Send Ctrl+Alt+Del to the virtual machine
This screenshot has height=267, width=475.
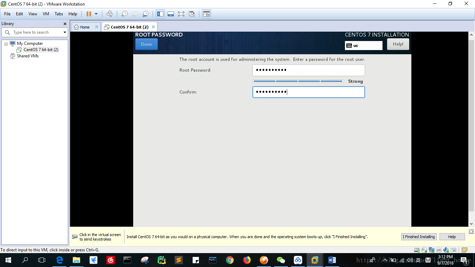(x=110, y=14)
